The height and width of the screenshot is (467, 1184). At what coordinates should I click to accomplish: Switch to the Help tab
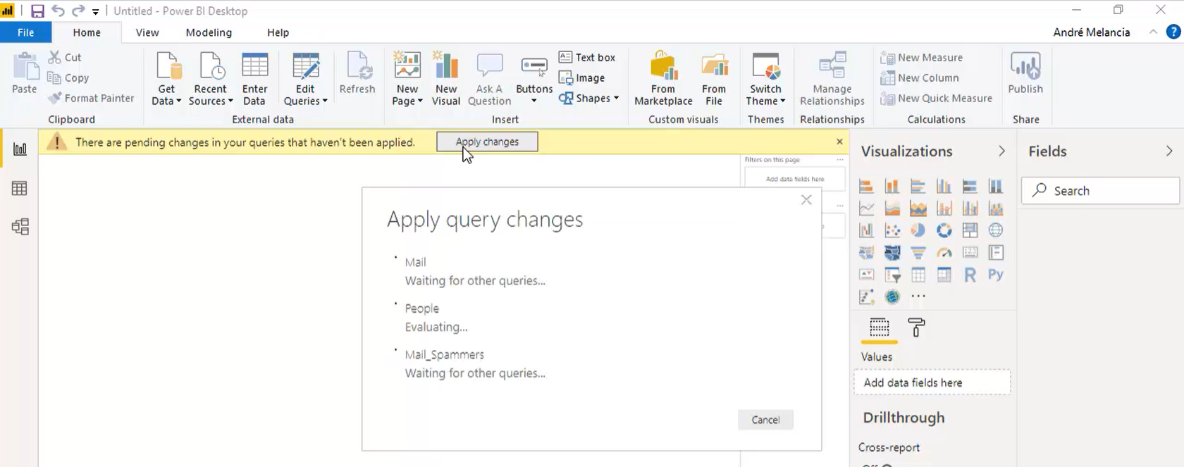pos(278,32)
